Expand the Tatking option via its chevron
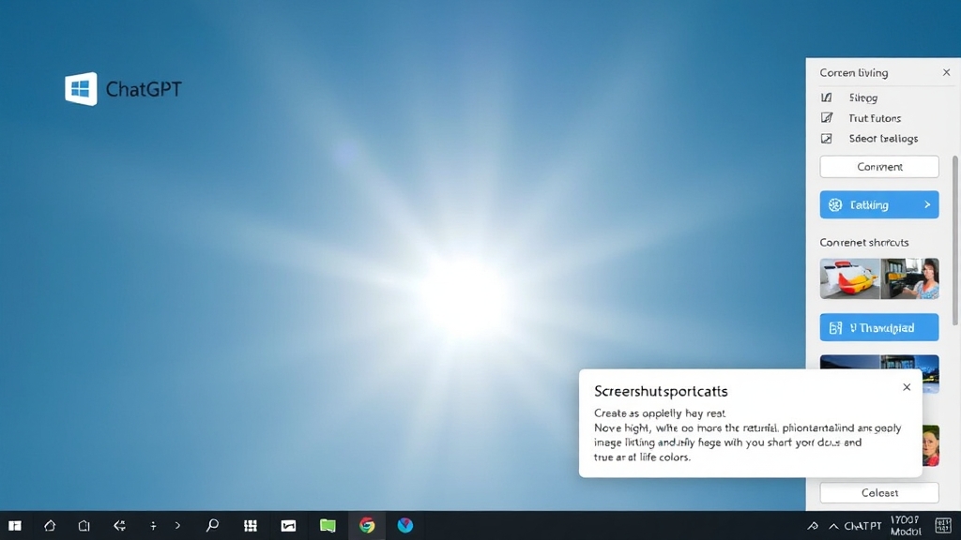 pos(924,204)
